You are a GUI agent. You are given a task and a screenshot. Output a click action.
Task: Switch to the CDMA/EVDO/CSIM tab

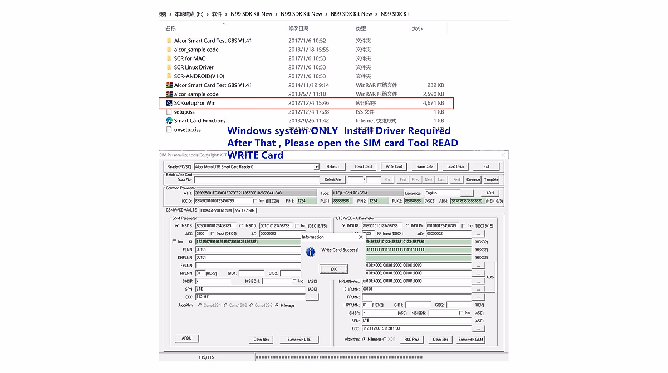pyautogui.click(x=216, y=209)
